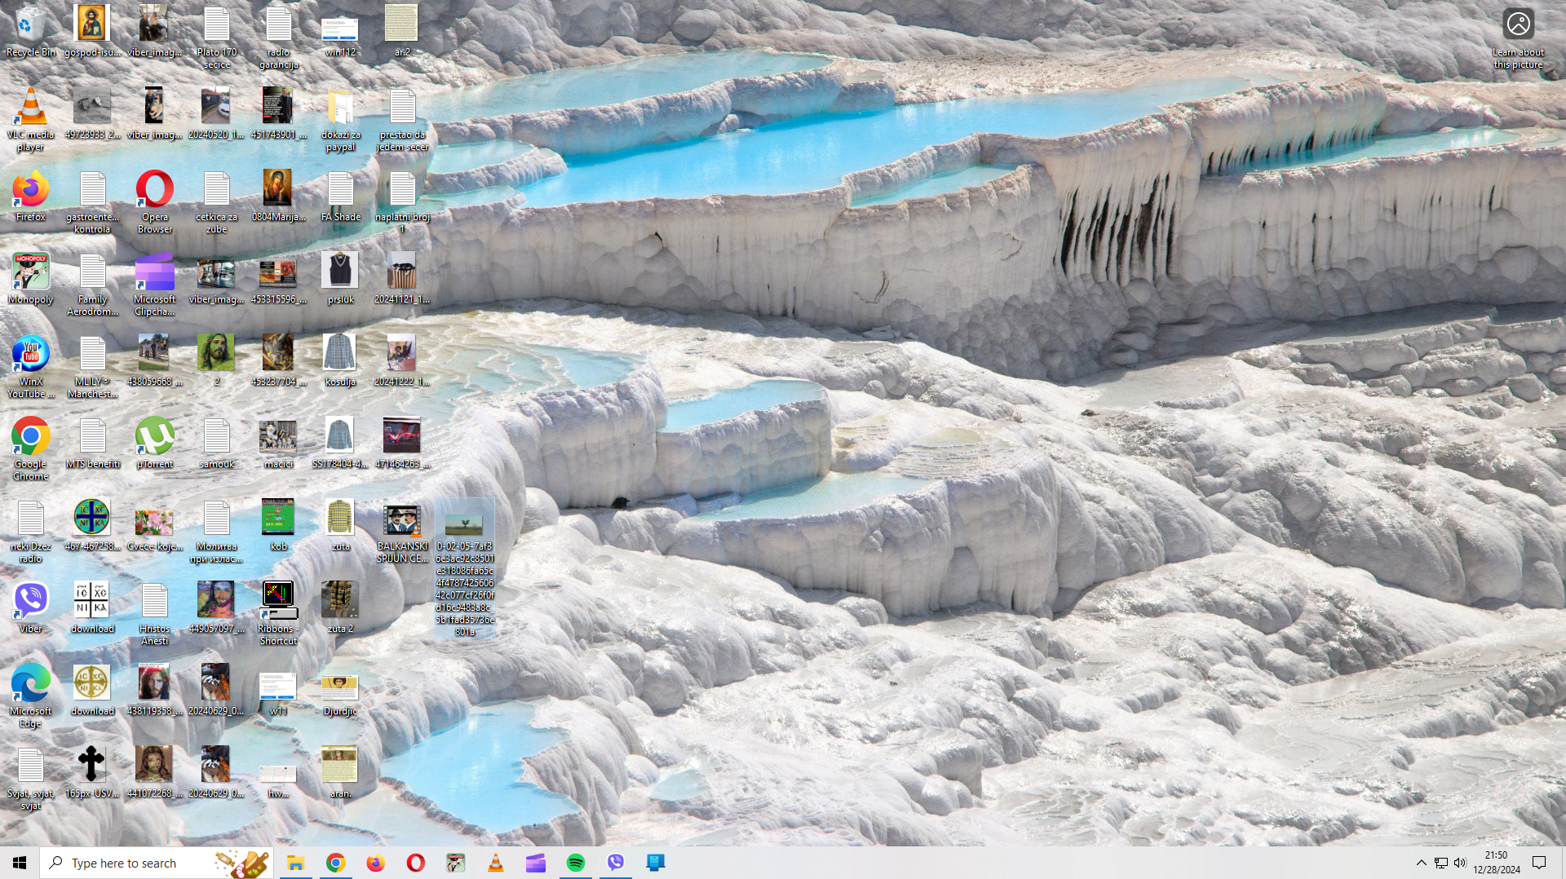Select the 'radio garancija' text file
Image resolution: width=1566 pixels, height=879 pixels.
[278, 38]
